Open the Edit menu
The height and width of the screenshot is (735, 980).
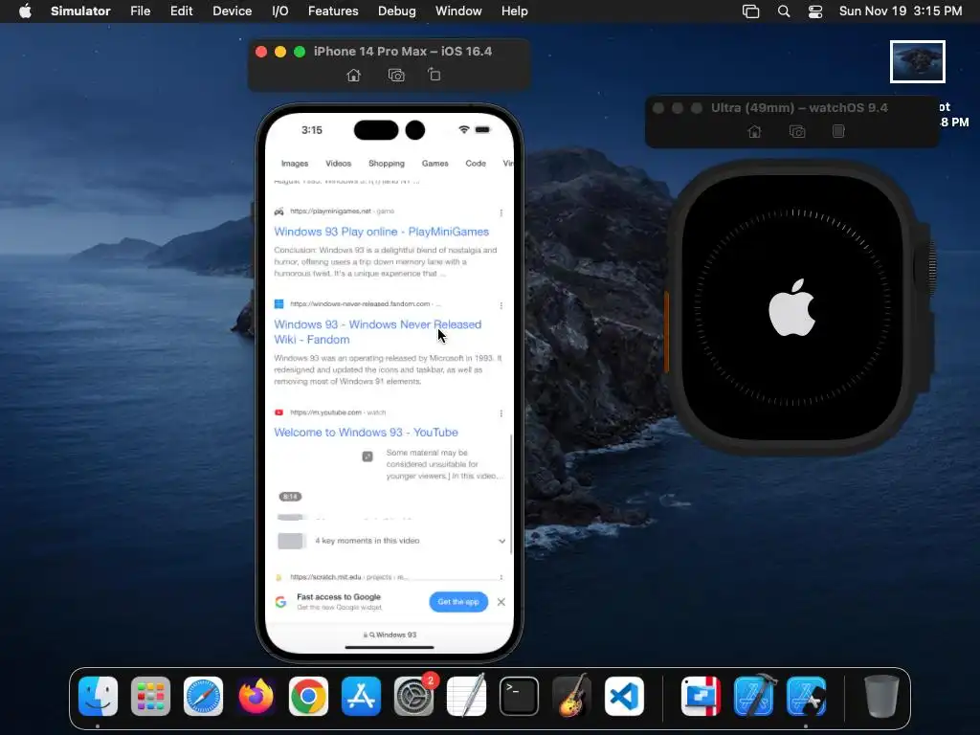[181, 11]
